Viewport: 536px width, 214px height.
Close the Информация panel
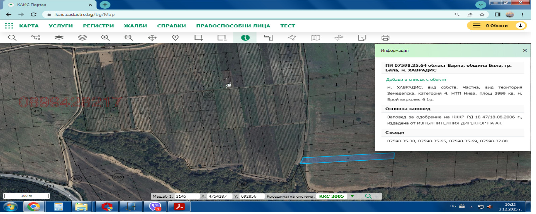coord(525,50)
